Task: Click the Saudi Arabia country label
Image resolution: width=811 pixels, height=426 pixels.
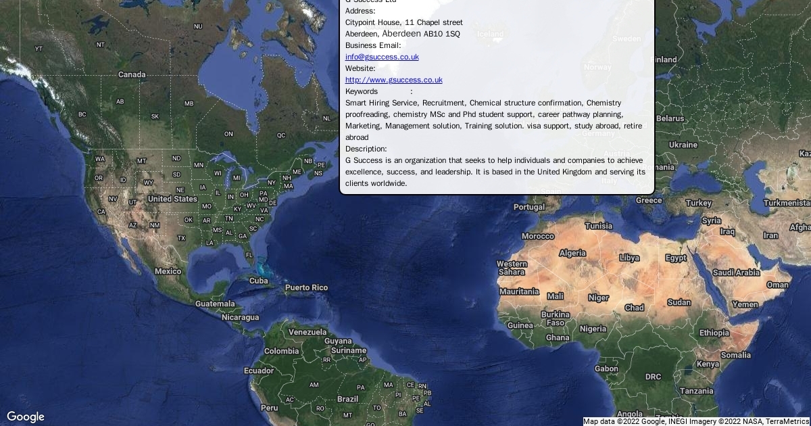Action: tap(736, 273)
